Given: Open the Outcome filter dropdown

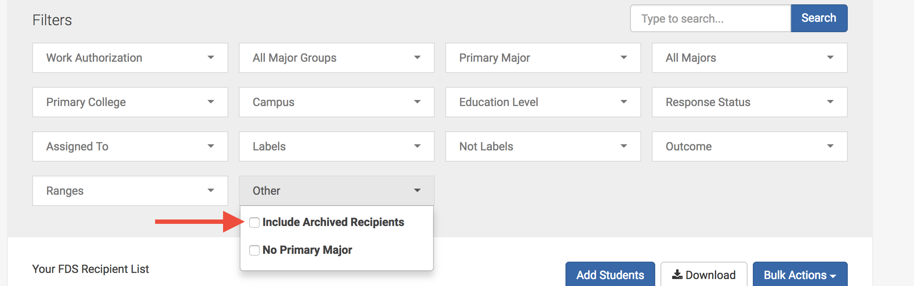Looking at the screenshot, I should 750,146.
